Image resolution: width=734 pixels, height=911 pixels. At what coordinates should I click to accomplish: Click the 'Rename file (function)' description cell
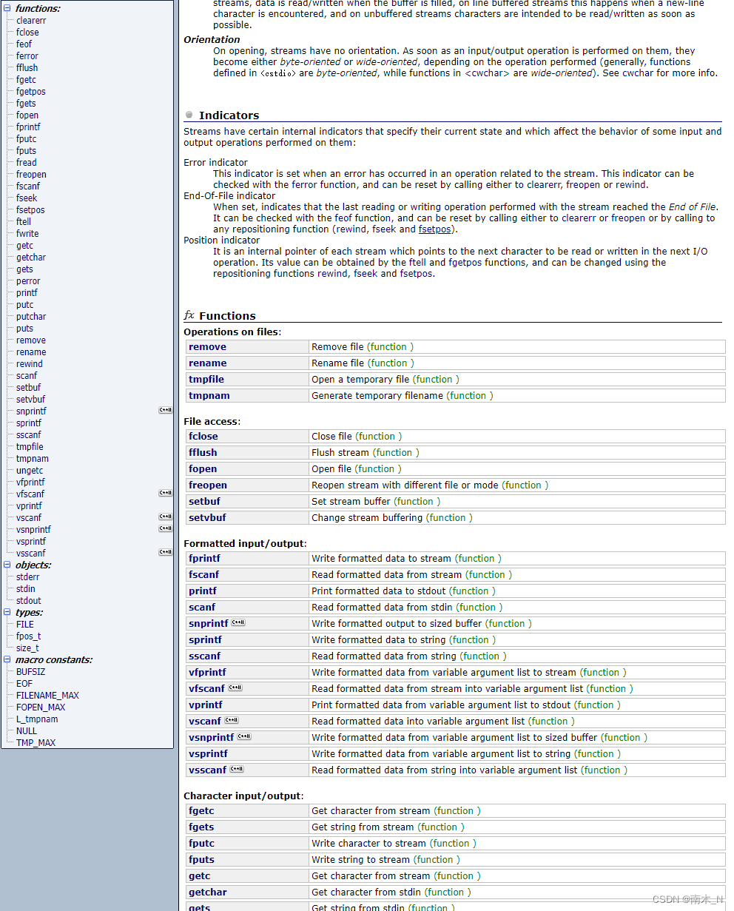click(517, 363)
